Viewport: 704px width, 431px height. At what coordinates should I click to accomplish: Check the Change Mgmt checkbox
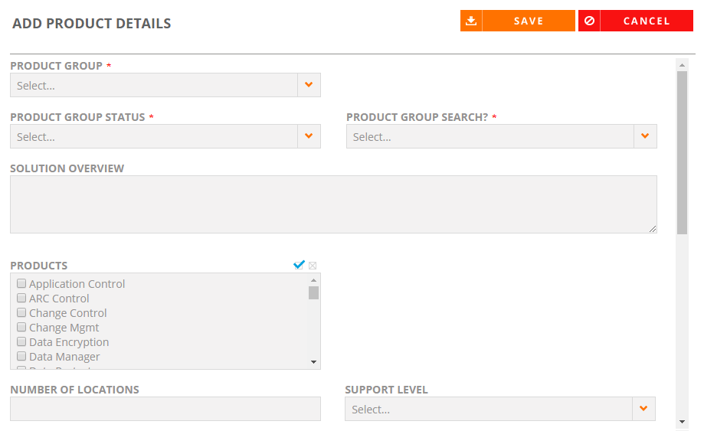point(21,327)
